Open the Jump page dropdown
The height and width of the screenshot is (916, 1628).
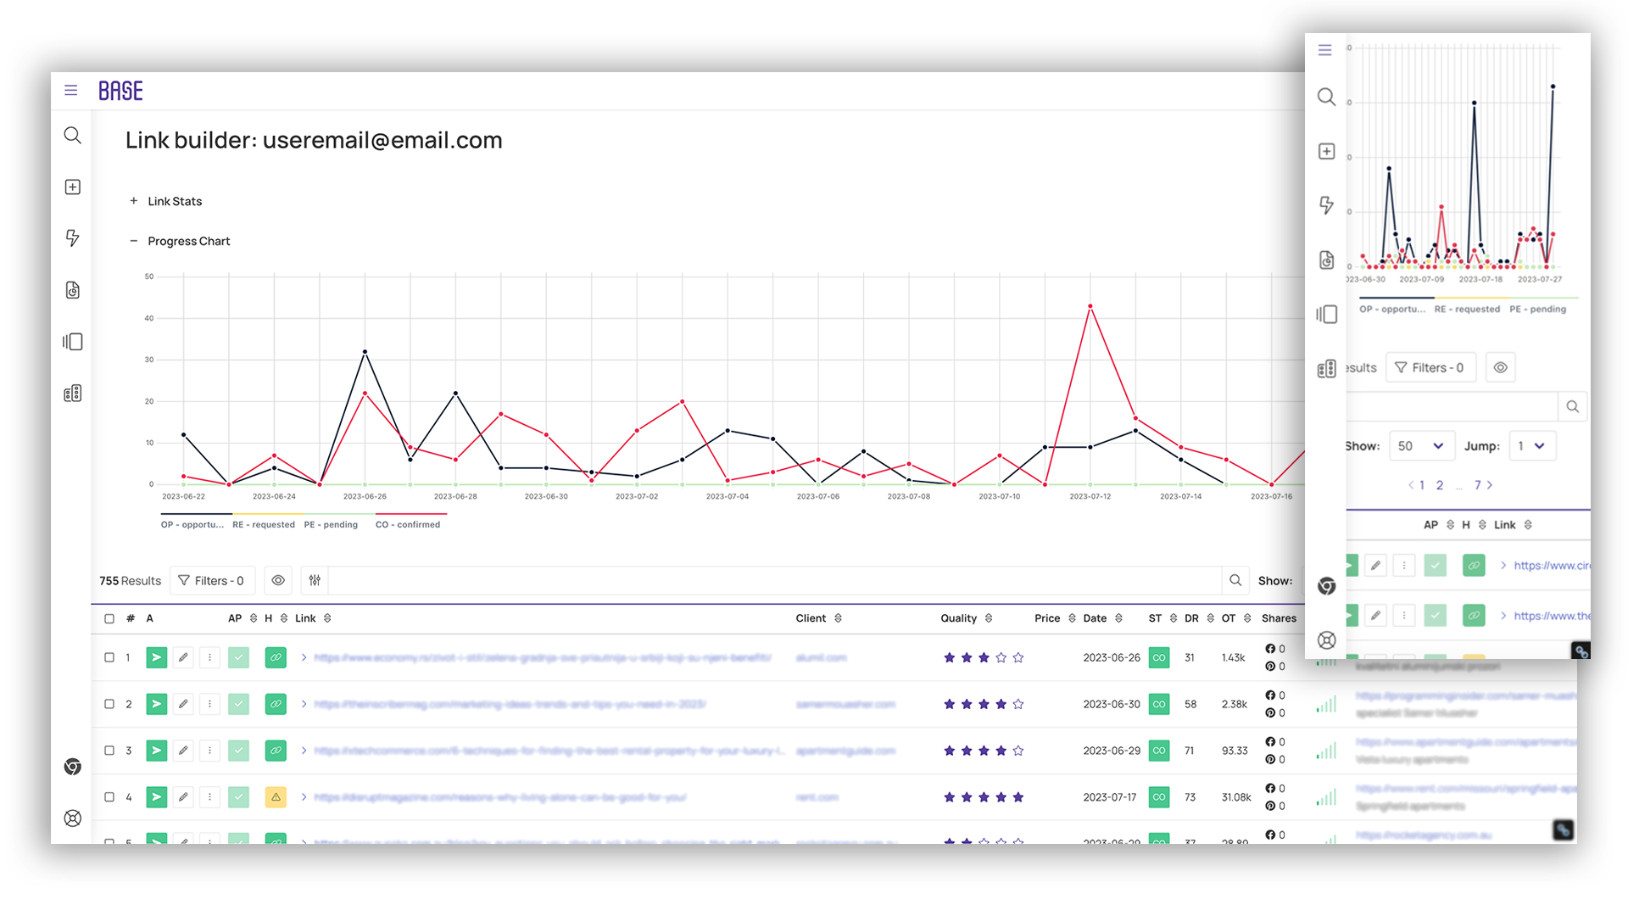pos(1532,445)
